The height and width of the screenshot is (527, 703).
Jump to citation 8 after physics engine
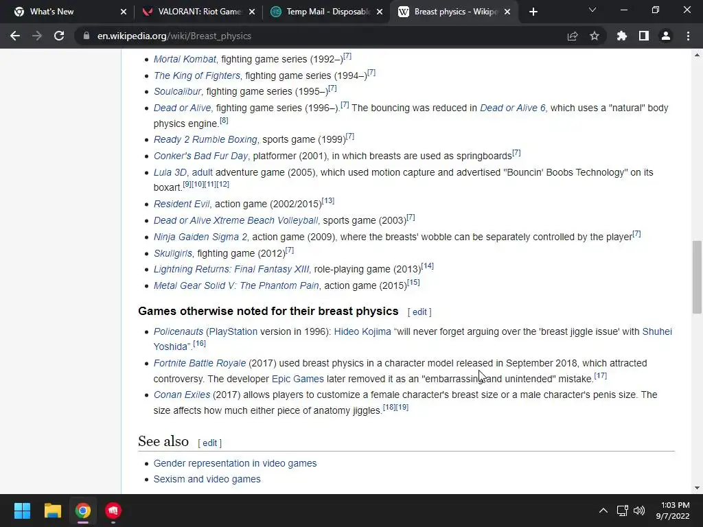pyautogui.click(x=224, y=121)
